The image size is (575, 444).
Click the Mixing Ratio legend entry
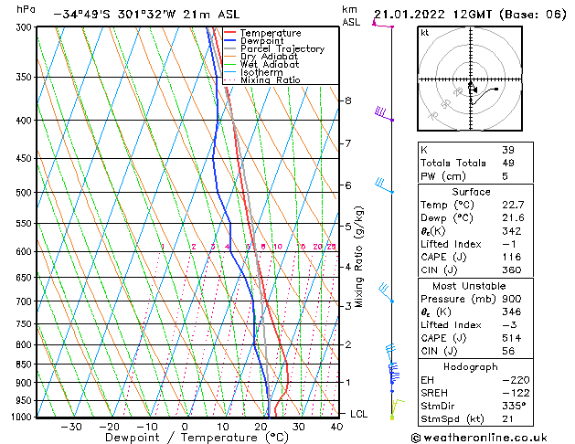pyautogui.click(x=262, y=80)
